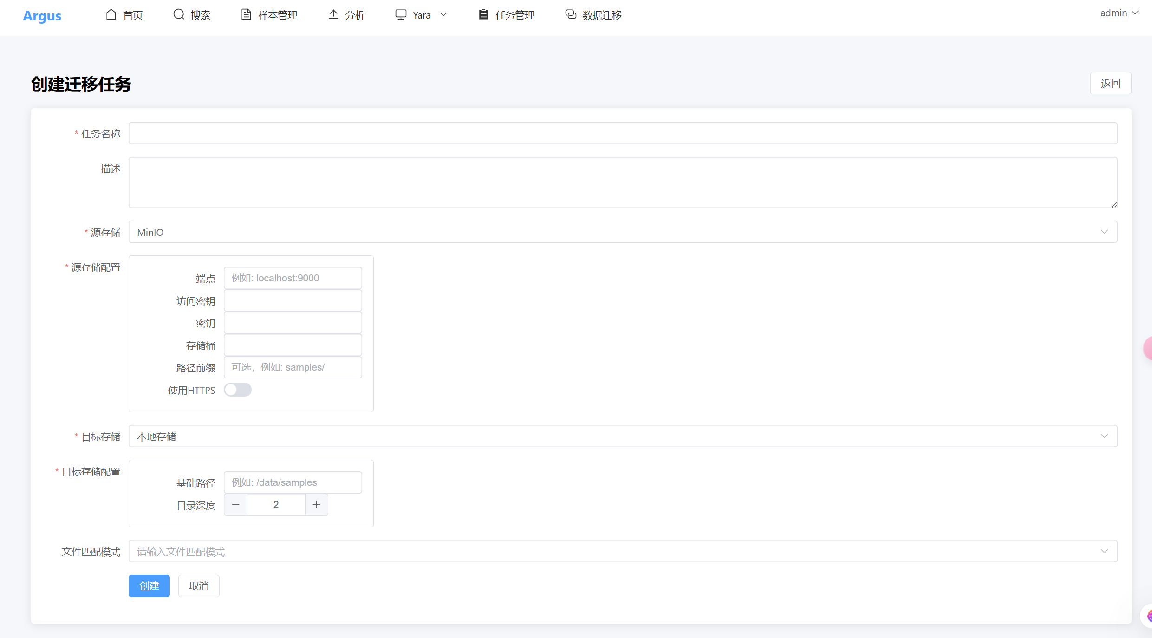
Task: Go to 数据迁移 menu item
Action: click(602, 15)
